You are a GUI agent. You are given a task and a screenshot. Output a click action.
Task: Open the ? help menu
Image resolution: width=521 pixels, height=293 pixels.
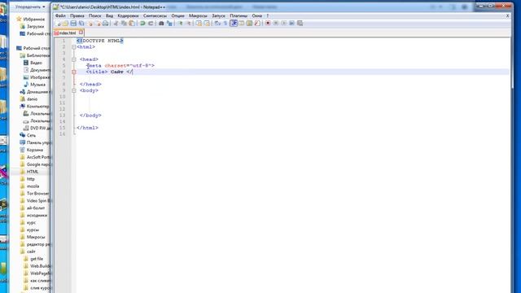tap(268, 15)
